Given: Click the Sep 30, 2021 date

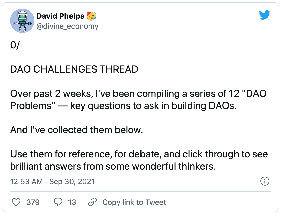Looking at the screenshot, I should coord(72,182).
